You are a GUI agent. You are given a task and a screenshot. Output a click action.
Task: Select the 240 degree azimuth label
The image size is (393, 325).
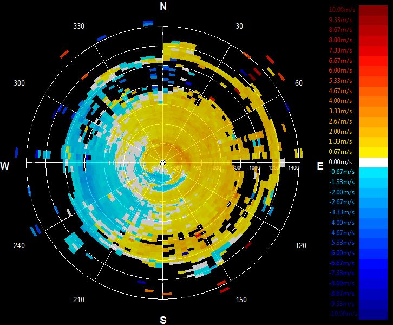(19, 245)
